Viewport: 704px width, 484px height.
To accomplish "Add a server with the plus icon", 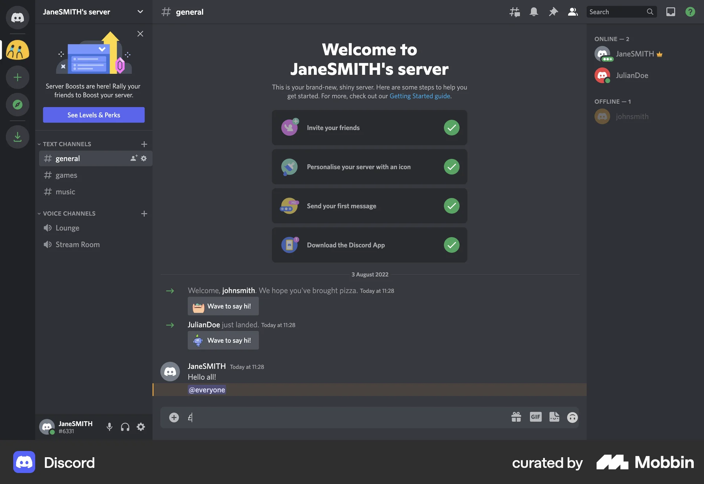I will (17, 77).
